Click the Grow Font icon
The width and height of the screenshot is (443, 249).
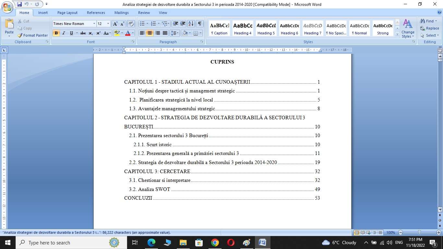point(115,24)
